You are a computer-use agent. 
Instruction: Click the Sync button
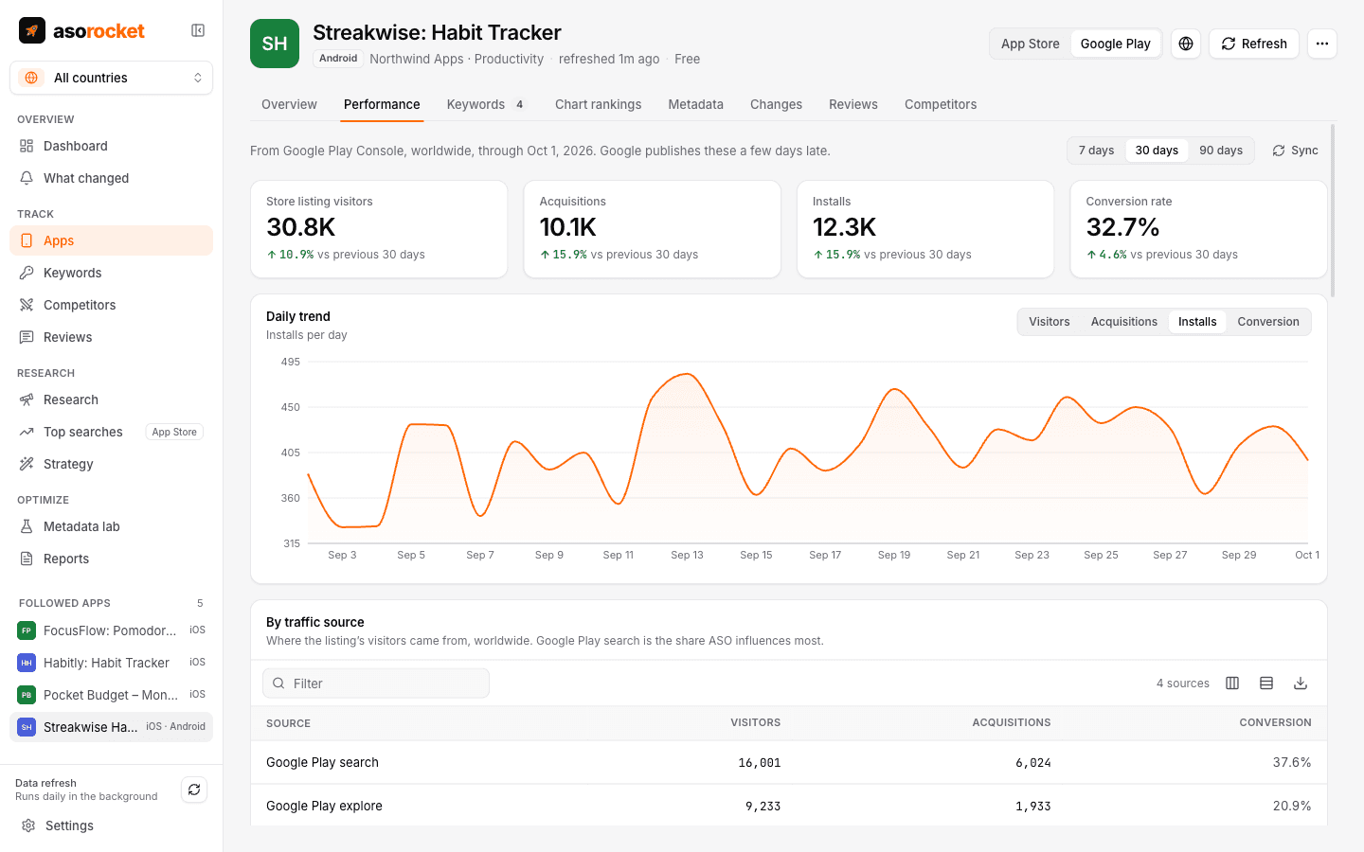point(1295,151)
